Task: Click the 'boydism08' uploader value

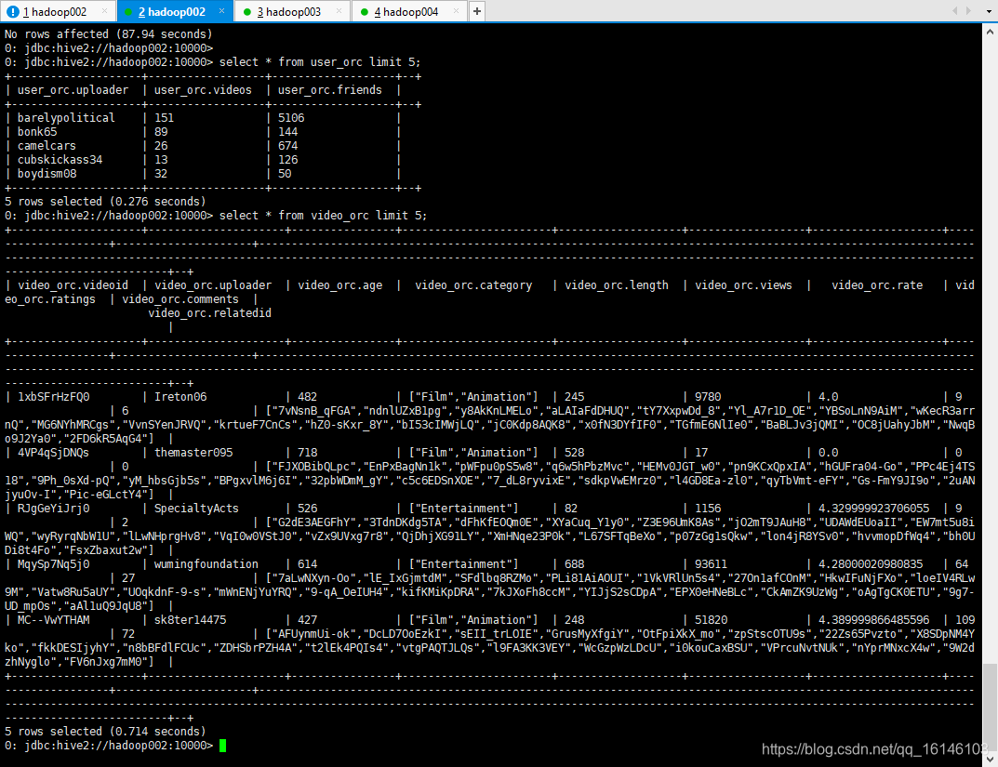Action: (47, 174)
